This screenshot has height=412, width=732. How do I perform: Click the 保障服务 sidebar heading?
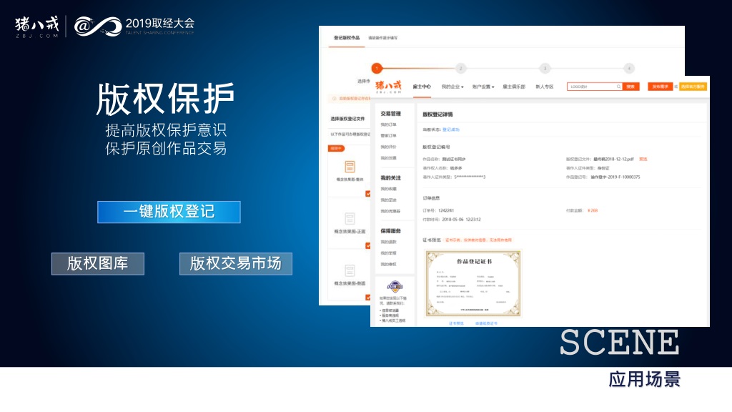click(391, 231)
